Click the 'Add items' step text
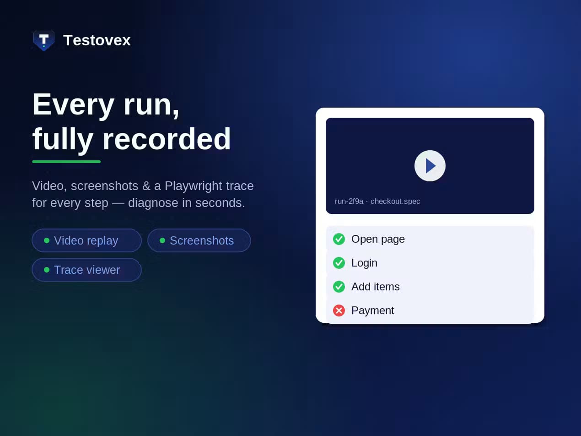Screen dimensions: 581x436 coord(375,287)
